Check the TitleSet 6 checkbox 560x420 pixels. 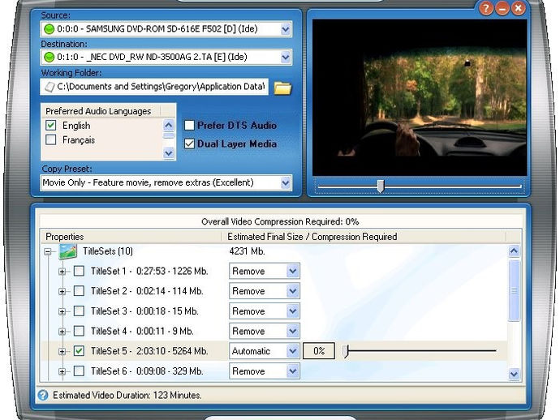[79, 371]
